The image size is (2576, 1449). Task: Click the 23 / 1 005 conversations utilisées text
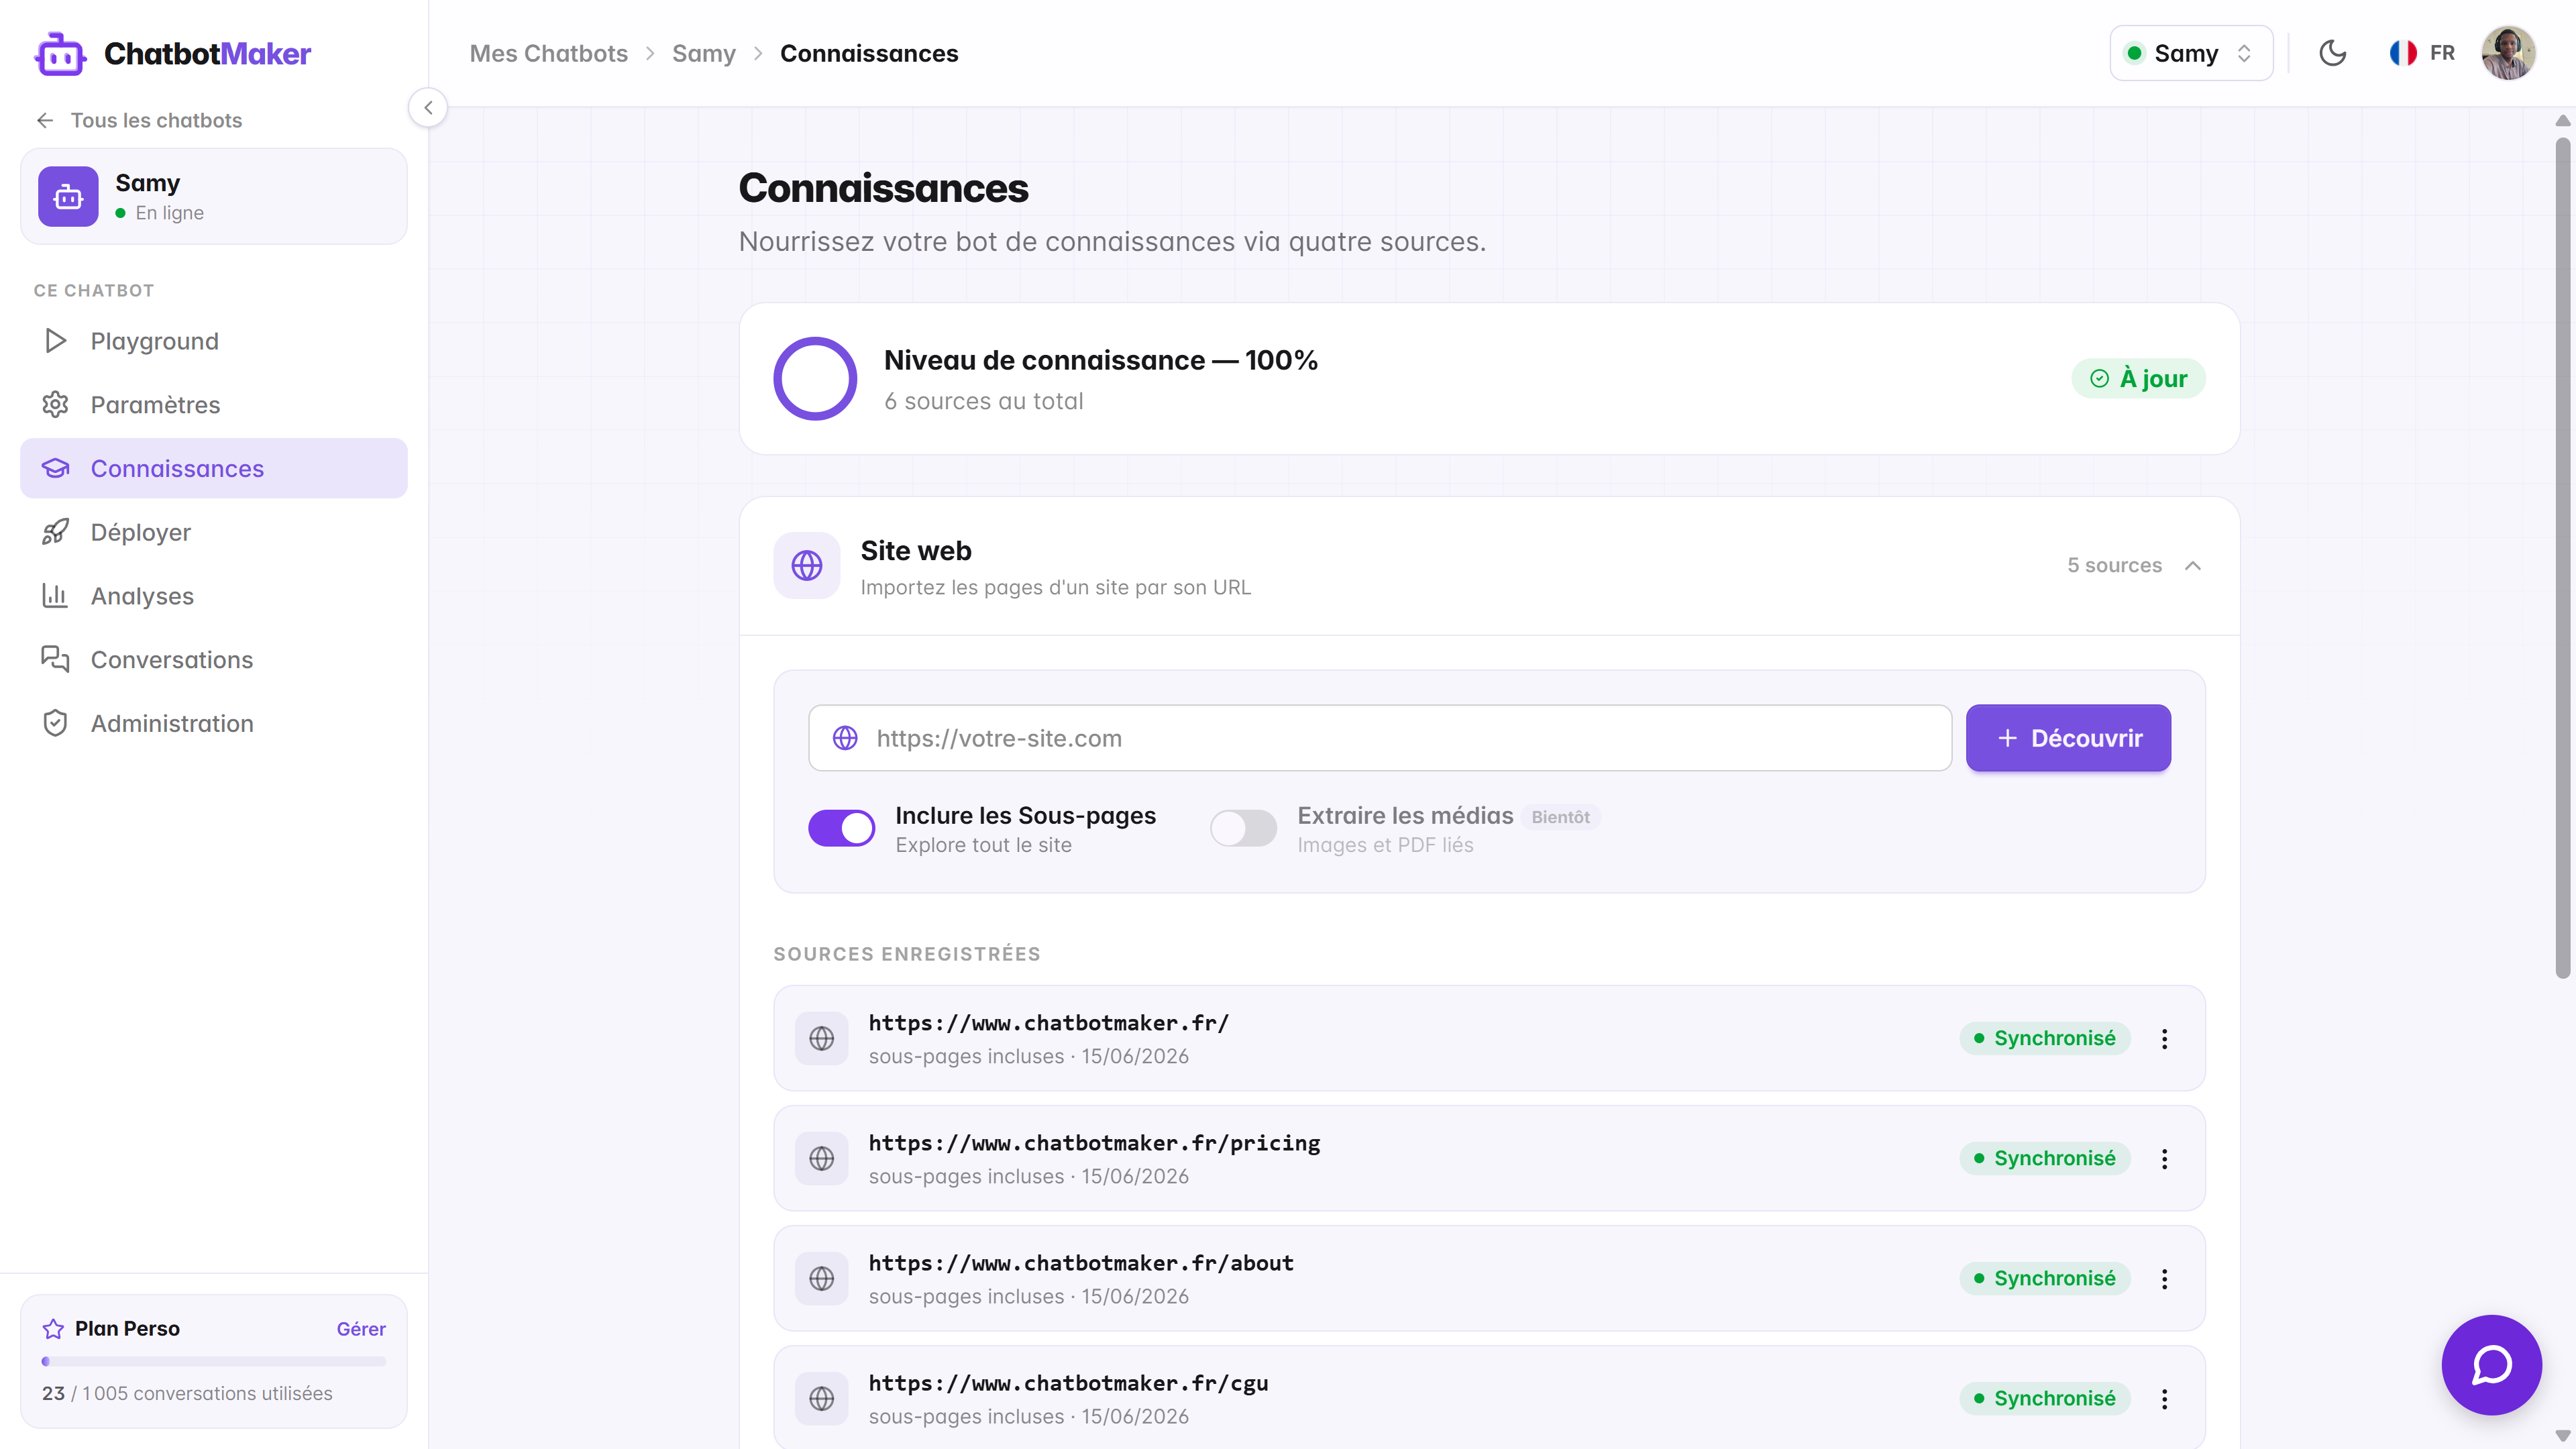(187, 1393)
